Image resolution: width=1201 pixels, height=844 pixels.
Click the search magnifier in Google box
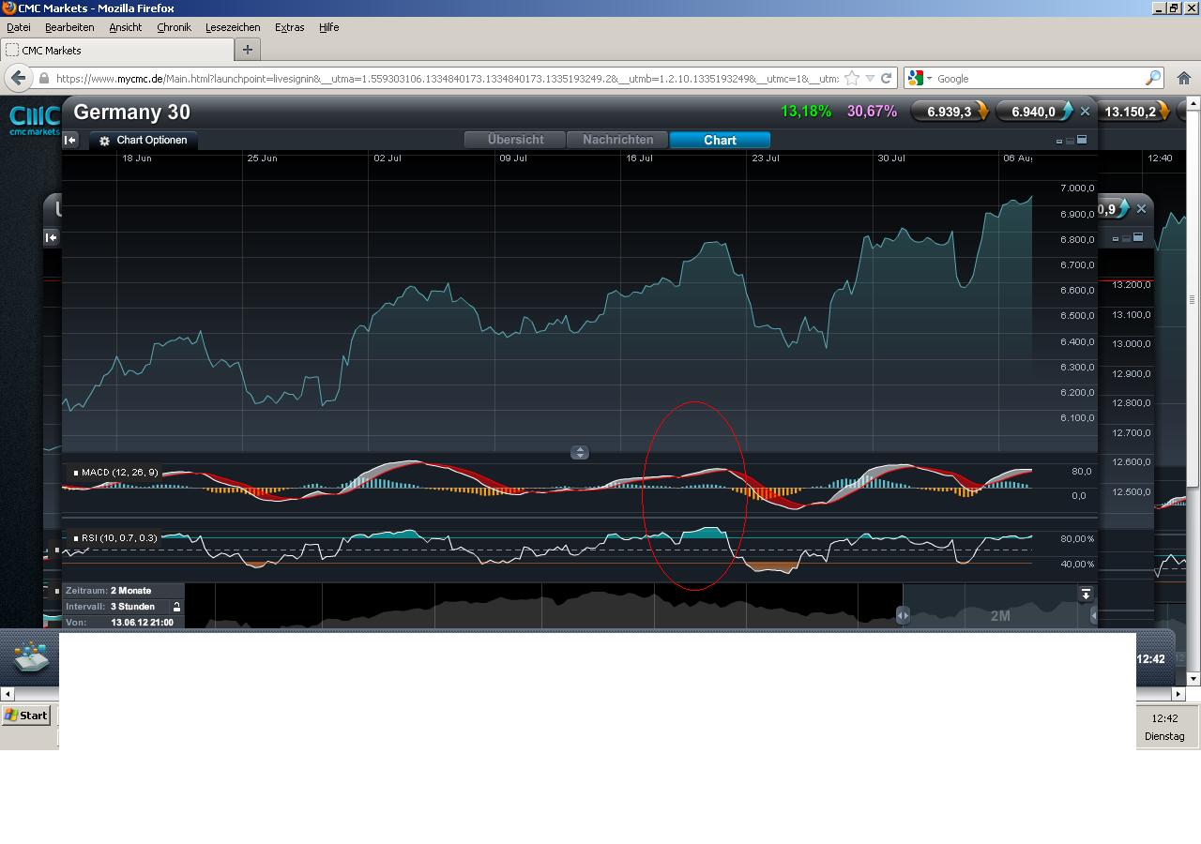[1152, 79]
